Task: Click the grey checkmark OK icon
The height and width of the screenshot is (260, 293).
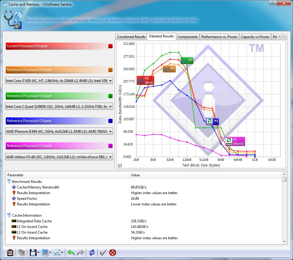Action: [103, 253]
